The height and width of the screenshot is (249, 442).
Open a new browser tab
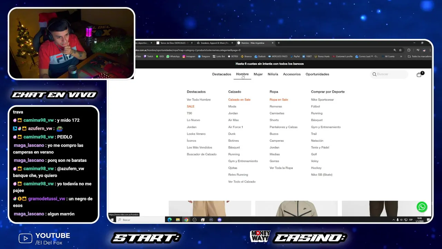[x=279, y=43]
